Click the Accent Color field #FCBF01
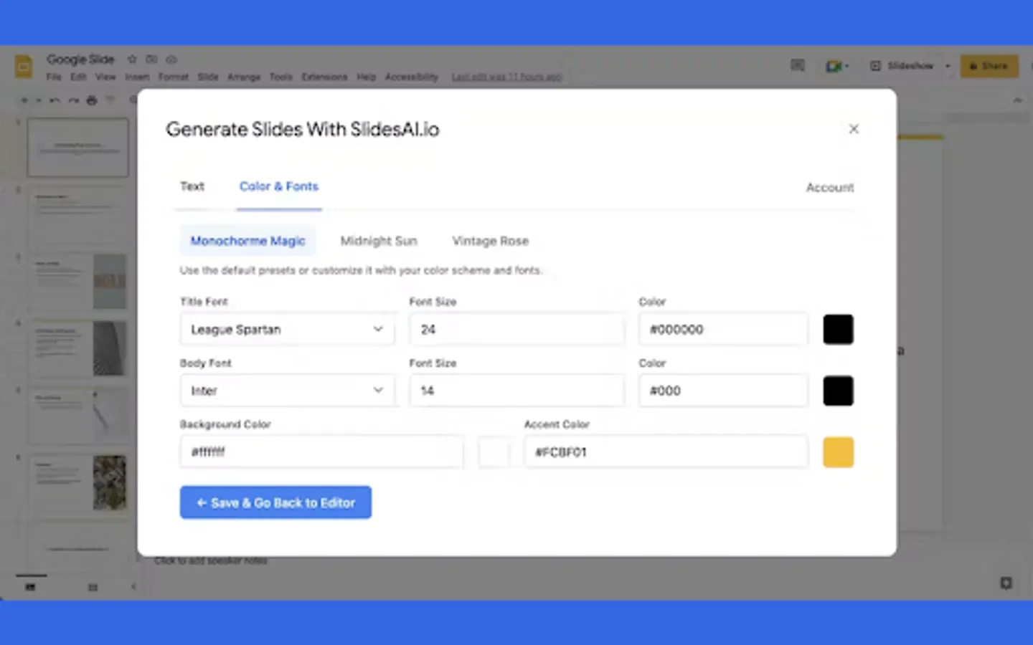Viewport: 1033px width, 645px height. tap(666, 451)
